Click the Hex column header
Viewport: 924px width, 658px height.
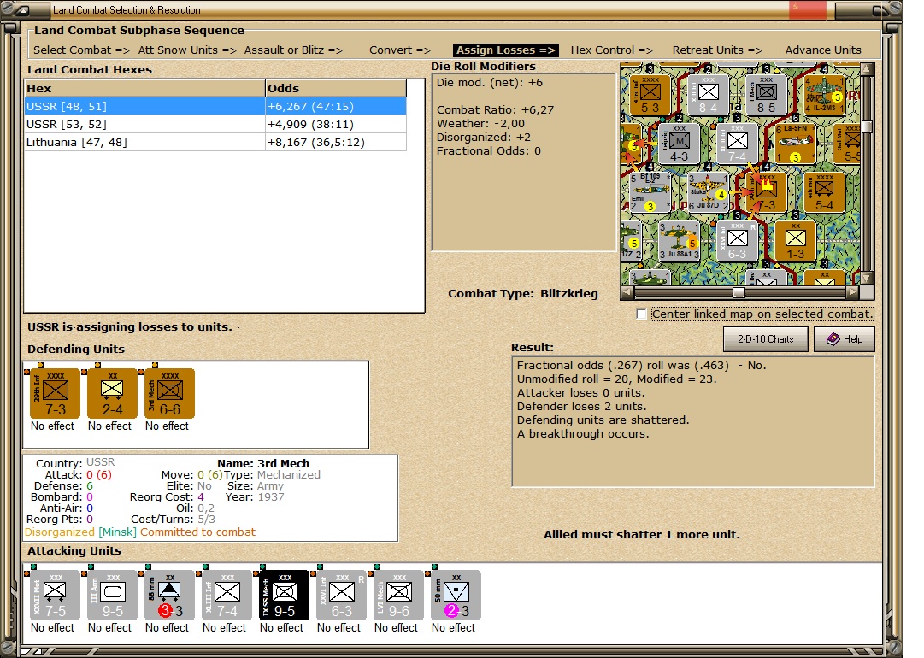click(144, 88)
